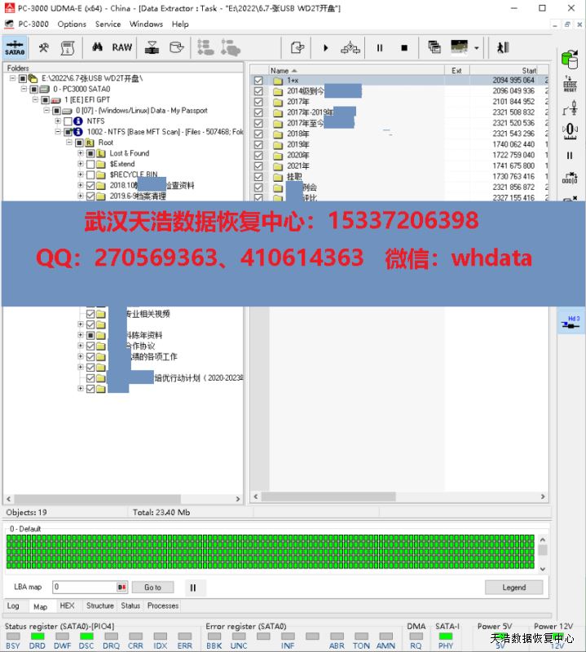Click the binoculars search icon

point(97,48)
